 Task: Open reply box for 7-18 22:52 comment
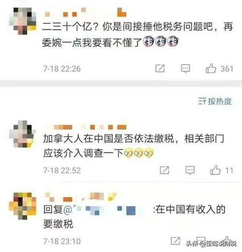190,170
